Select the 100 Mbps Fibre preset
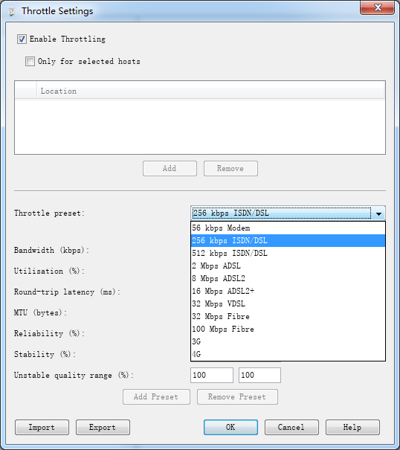This screenshot has height=450, width=400. [x=288, y=329]
